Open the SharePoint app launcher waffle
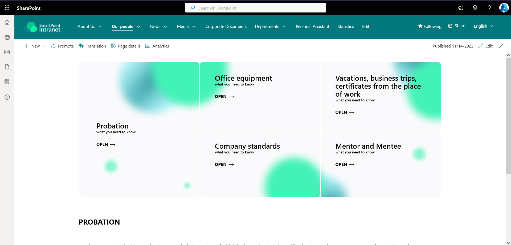 click(x=7, y=8)
